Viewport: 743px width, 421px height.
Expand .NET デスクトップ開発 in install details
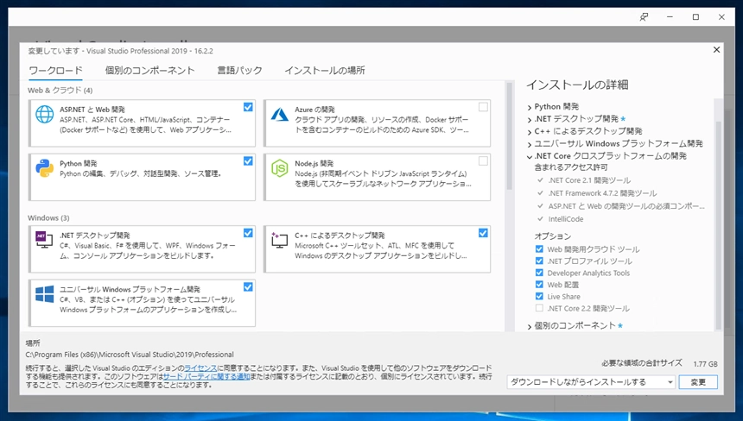(530, 120)
